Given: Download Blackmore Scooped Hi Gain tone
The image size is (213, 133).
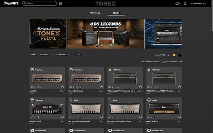Looking at the screenshot, I should 77,117.
